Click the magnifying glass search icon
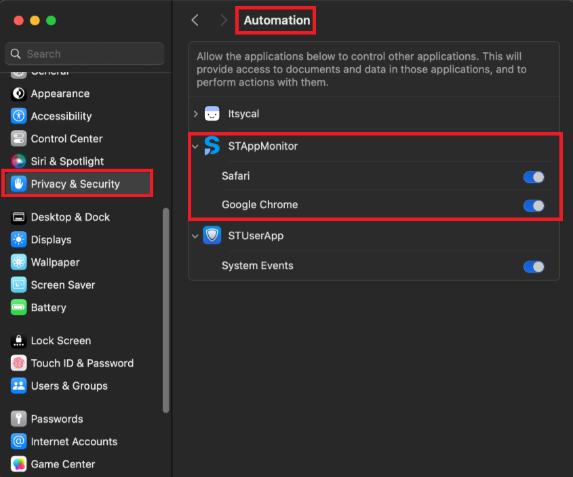The height and width of the screenshot is (477, 573). (x=16, y=54)
